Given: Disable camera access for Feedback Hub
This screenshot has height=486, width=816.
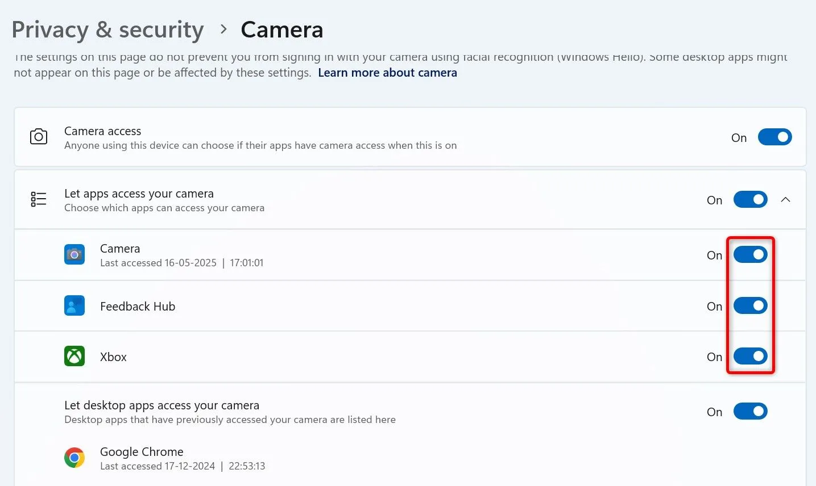Looking at the screenshot, I should point(750,305).
